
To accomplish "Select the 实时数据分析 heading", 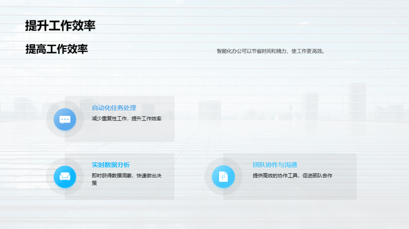I will [x=110, y=165].
